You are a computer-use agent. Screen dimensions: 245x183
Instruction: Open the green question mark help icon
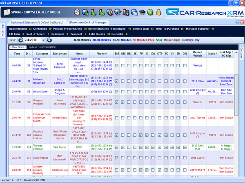(150, 12)
